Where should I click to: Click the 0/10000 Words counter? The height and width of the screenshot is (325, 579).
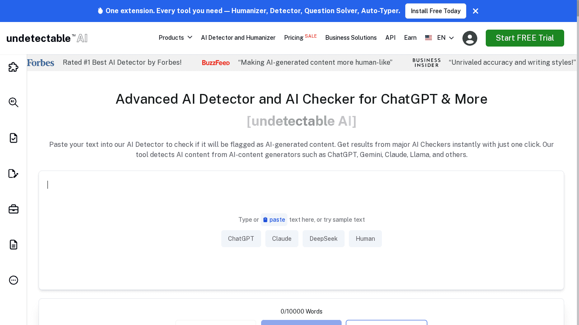pyautogui.click(x=301, y=311)
